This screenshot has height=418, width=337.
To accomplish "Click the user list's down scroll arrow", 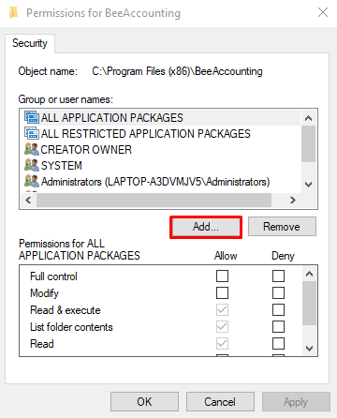I will [x=309, y=185].
